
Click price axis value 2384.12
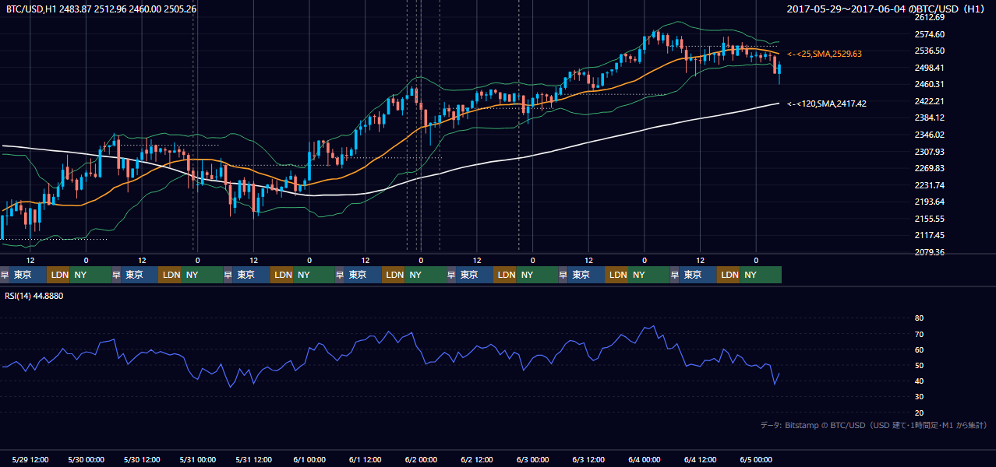pos(929,118)
